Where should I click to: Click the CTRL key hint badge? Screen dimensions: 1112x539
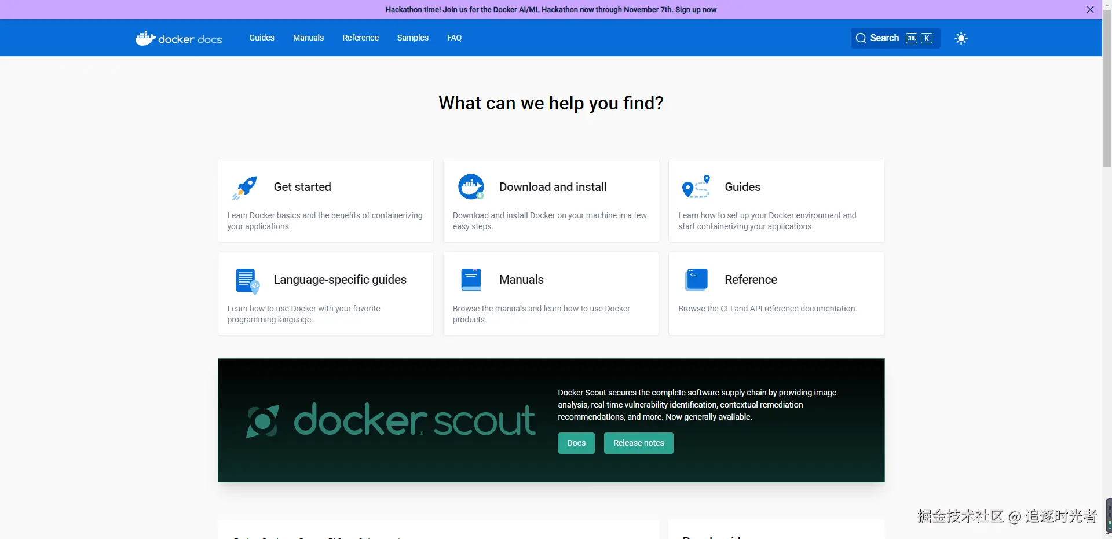coord(912,38)
